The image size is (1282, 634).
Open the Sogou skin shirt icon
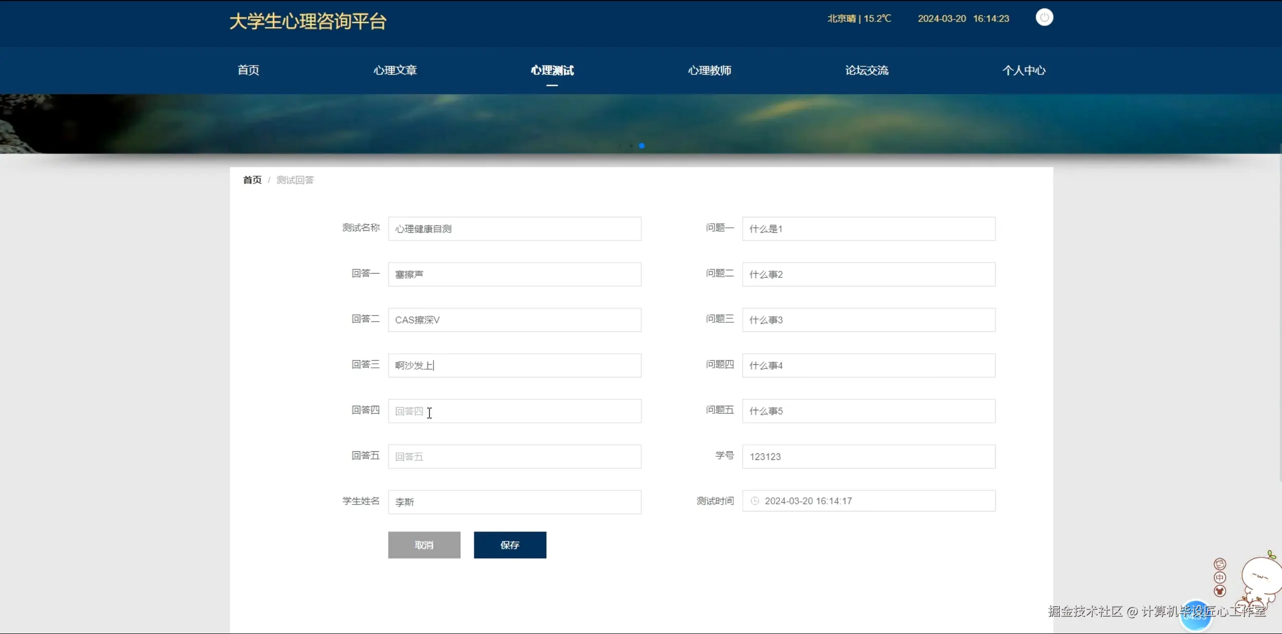tap(1220, 591)
